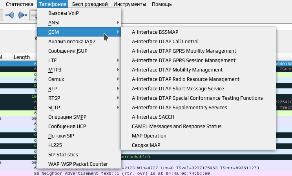This screenshot has width=292, height=176.
Task: Expand the RTP submenu
Action: coord(79,88)
